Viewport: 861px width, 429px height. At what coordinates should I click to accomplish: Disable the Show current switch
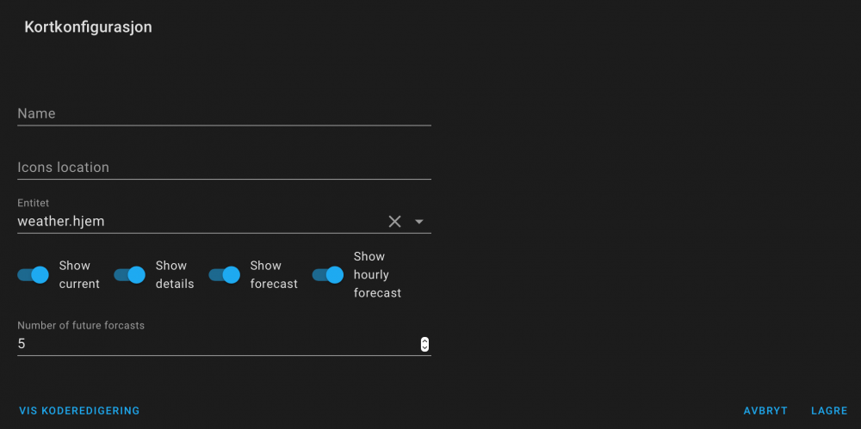(34, 275)
